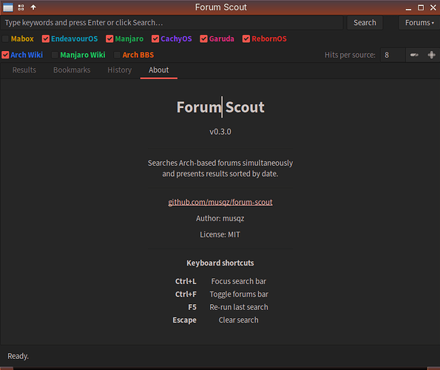Disable the Garuda forum checkbox
The width and height of the screenshot is (440, 370).
click(203, 38)
